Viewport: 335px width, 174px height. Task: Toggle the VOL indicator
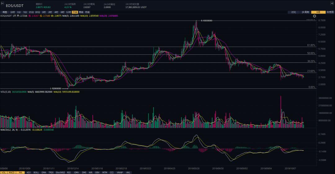click(4, 172)
